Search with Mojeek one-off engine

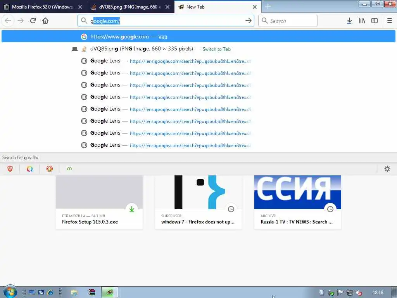[x=69, y=169]
